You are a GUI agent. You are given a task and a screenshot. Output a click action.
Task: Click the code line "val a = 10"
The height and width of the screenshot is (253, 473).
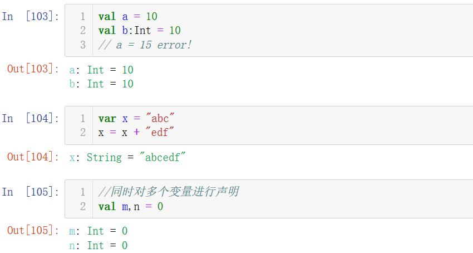coord(127,17)
